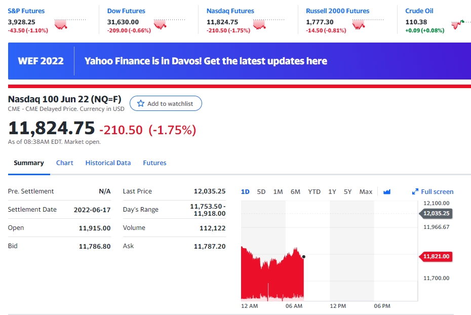
Task: Open the S&P Futures quote link
Action: click(26, 11)
